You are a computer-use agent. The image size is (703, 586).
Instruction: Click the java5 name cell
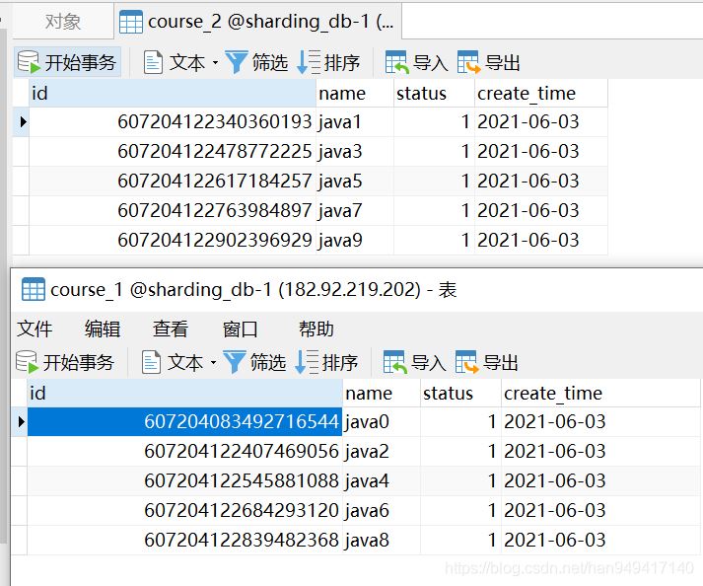(x=355, y=181)
